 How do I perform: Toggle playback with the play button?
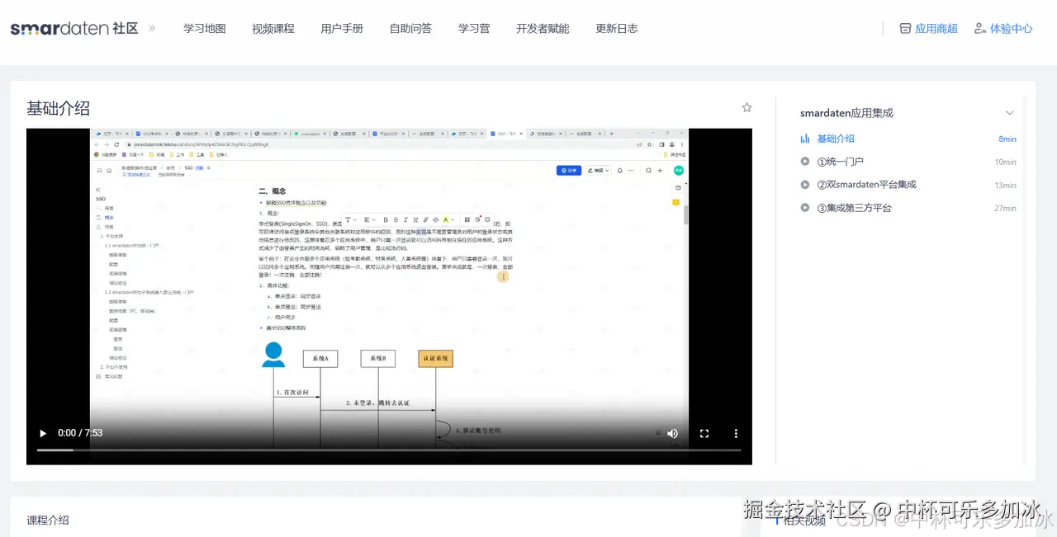pos(43,433)
